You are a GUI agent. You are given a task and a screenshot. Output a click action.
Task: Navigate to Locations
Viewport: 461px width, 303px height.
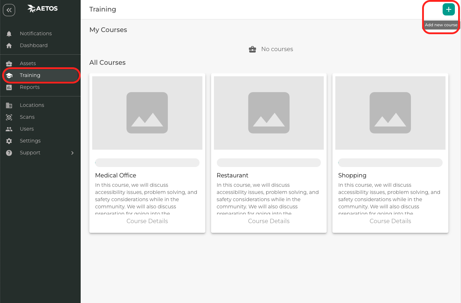pyautogui.click(x=40, y=105)
